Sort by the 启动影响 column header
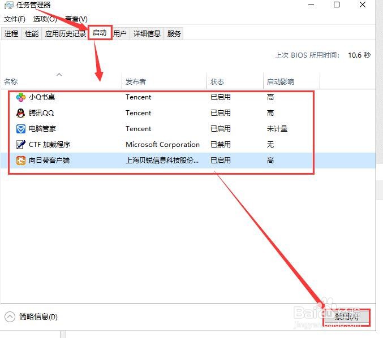 click(292, 81)
